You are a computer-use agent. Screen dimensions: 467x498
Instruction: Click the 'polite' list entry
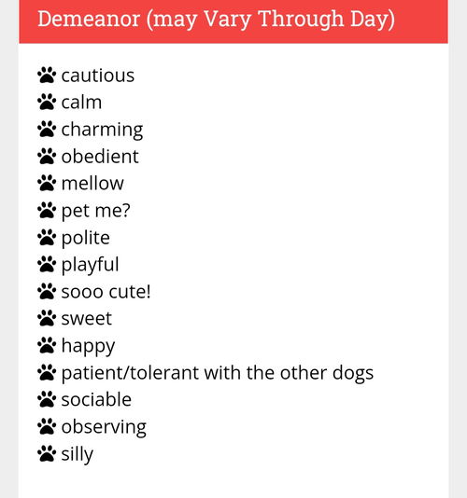(x=86, y=238)
